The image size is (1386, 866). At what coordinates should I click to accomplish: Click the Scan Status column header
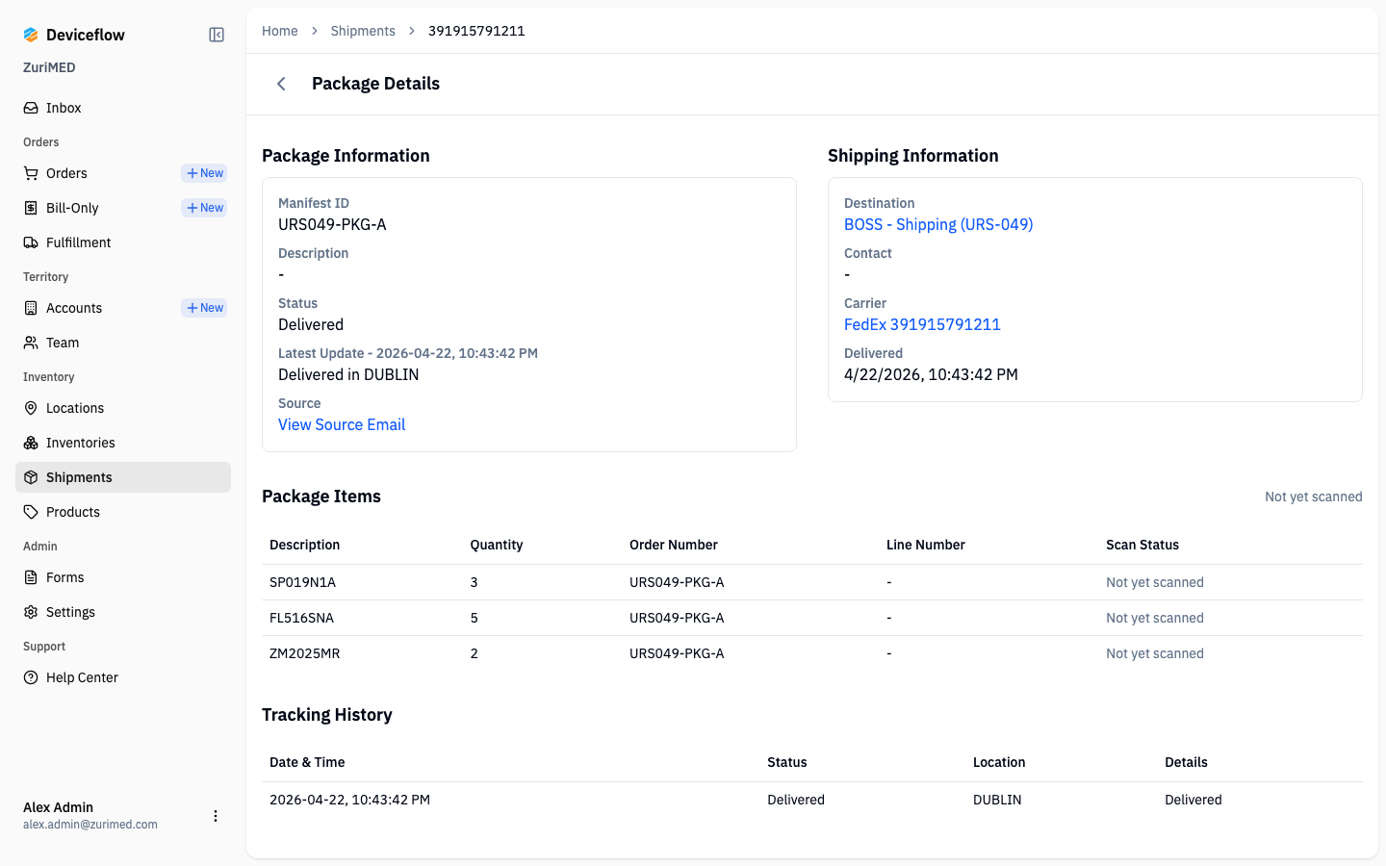pos(1142,545)
